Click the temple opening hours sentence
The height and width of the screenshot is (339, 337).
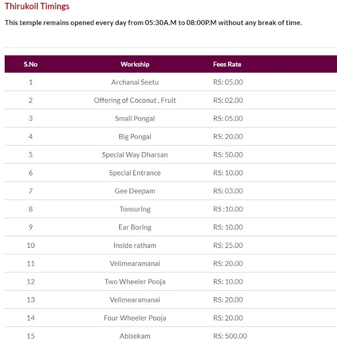[153, 22]
